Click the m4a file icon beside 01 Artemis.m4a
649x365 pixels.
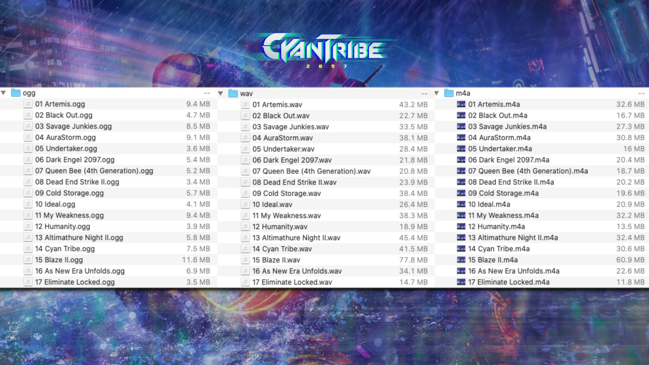461,104
